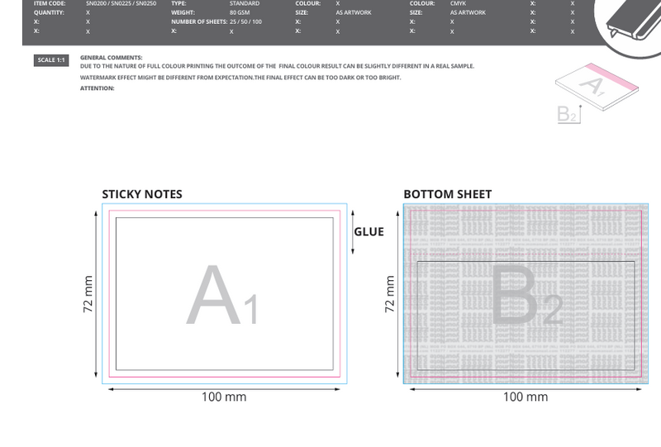Click the CMYK colour value
Viewport: 661px width, 447px height.
pos(458,3)
